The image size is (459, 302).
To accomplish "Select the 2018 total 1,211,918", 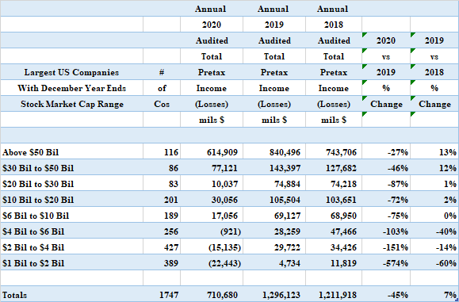I will (338, 295).
